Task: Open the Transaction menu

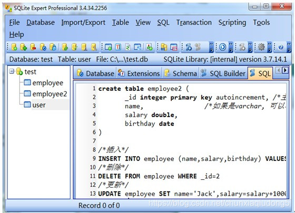Action: click(x=194, y=23)
